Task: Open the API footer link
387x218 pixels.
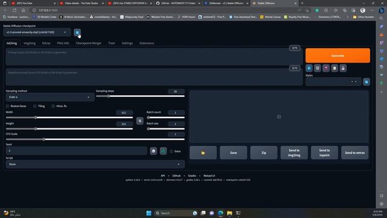Action: 163,176
